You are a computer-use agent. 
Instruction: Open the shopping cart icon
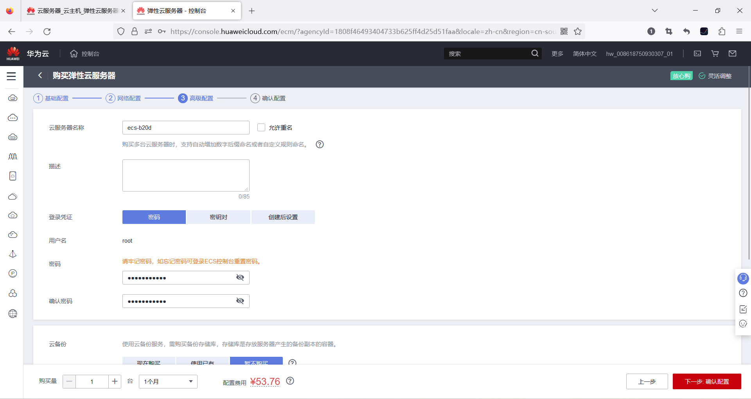click(715, 54)
